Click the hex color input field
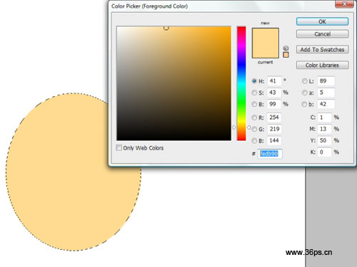The height and width of the screenshot is (267, 357). click(270, 154)
